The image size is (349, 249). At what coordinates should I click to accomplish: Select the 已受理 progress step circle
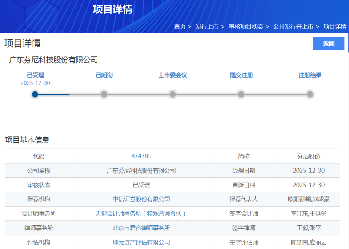pos(35,94)
